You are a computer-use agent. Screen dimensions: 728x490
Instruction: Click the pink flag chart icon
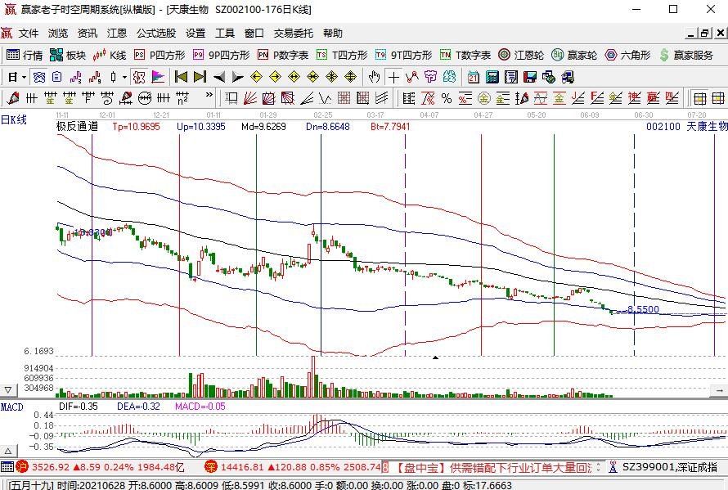pos(158,77)
